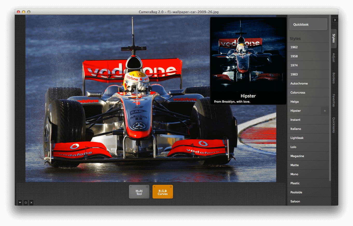The image size is (353, 226).
Task: Switch to the Styles tab
Action: click(334, 38)
